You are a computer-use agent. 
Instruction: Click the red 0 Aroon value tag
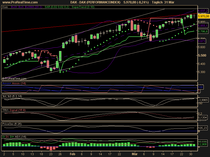point(199,91)
